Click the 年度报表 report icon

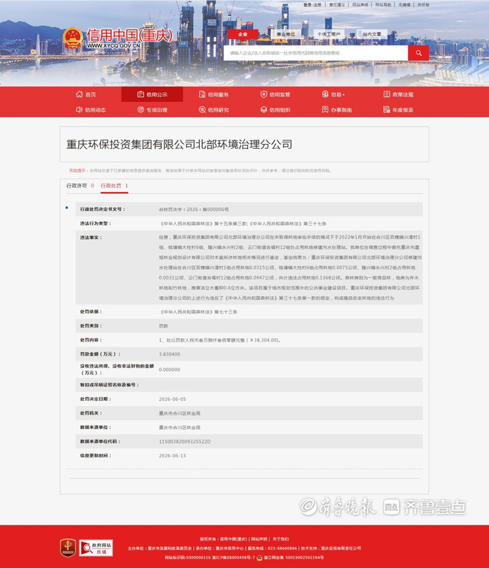[x=387, y=110]
